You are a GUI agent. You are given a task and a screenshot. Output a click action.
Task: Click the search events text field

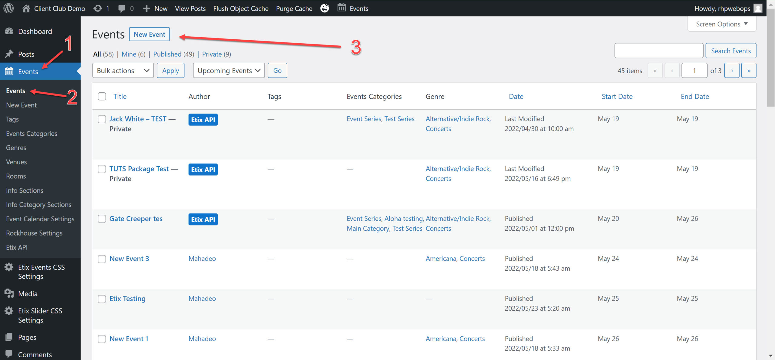coord(658,51)
